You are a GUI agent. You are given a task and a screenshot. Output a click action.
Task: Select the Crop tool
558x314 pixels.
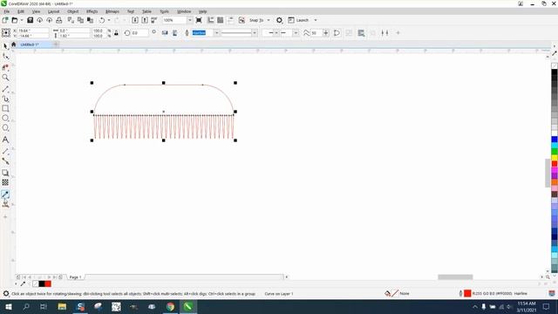pyautogui.click(x=5, y=67)
